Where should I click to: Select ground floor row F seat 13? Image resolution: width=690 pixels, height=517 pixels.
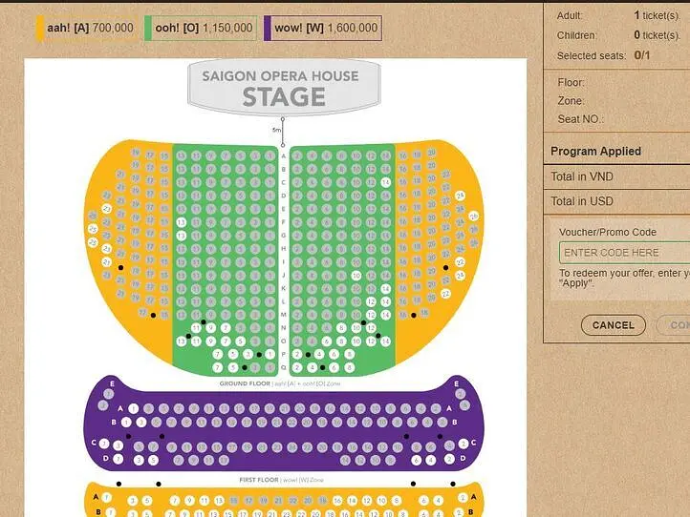point(181,222)
